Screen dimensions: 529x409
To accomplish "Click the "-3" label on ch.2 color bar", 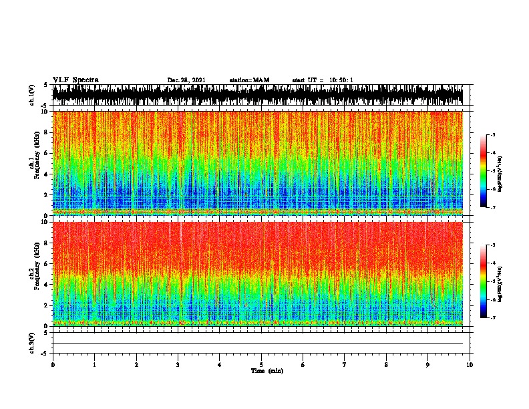I will tap(493, 245).
